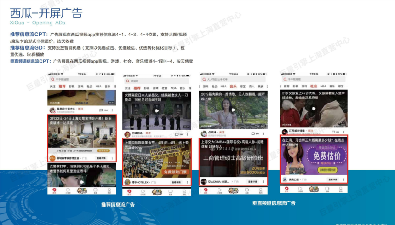395x225 pixels.
Task: Tap center game icon in 家博会 ad phone
Action: click(x=82, y=190)
